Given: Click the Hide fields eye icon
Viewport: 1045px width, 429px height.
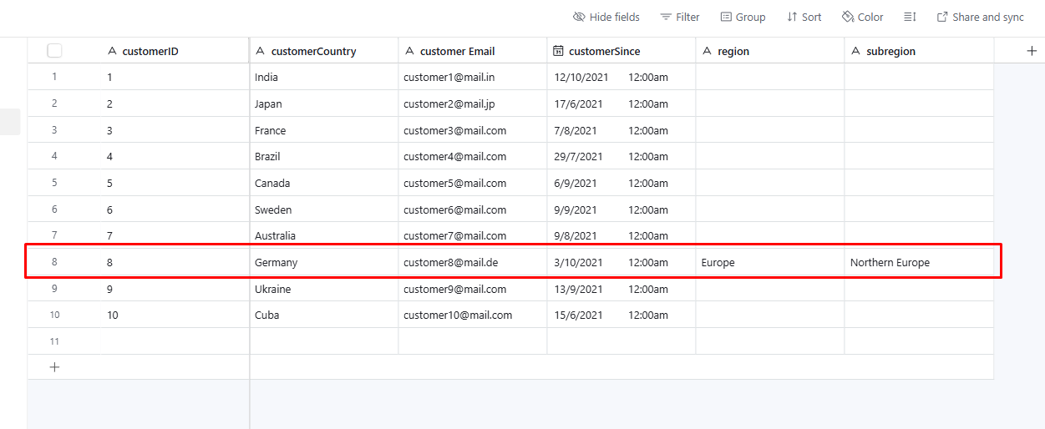Looking at the screenshot, I should pyautogui.click(x=579, y=17).
